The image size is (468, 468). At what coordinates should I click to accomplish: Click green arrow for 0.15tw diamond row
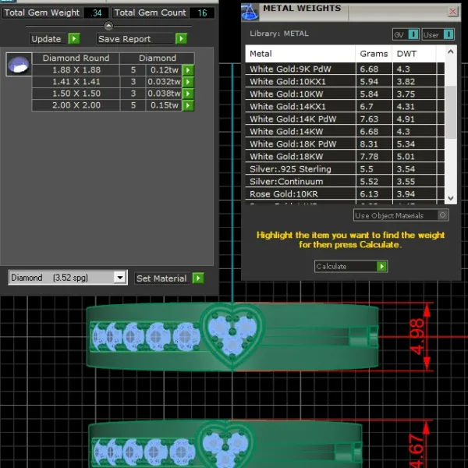coord(188,105)
